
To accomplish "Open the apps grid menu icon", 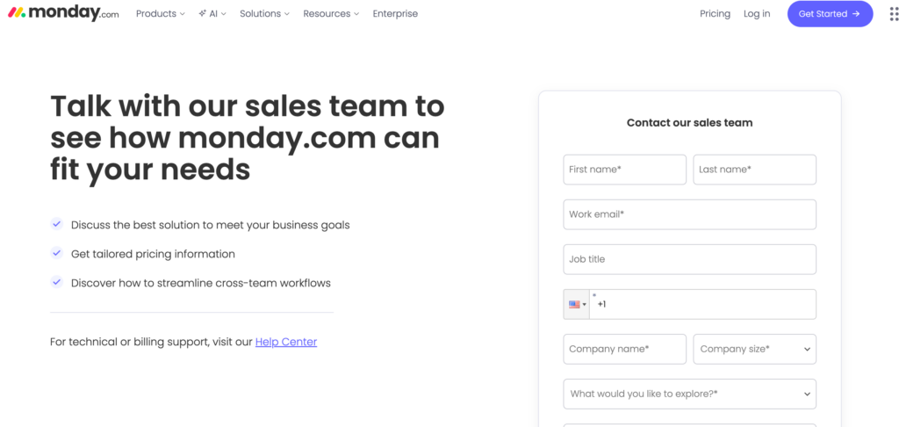I will [x=894, y=14].
